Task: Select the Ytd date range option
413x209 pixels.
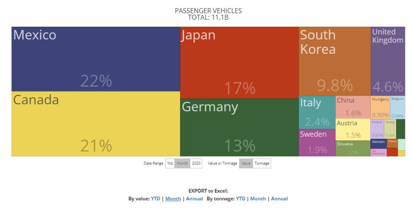Action: coord(170,163)
